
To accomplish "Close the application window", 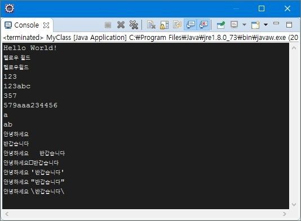I will click(287, 8).
